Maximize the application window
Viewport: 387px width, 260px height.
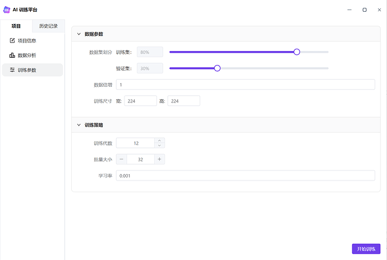coord(365,10)
